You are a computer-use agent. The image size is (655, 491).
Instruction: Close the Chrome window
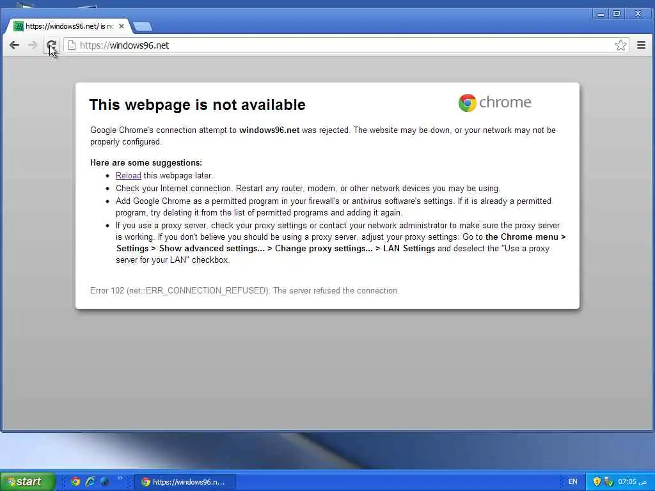click(638, 14)
